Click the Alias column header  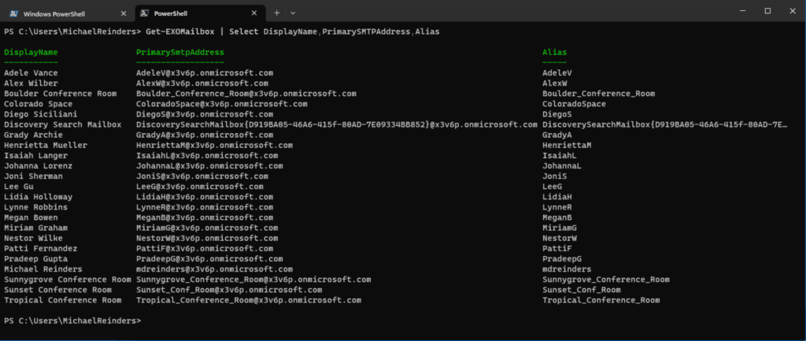555,53
